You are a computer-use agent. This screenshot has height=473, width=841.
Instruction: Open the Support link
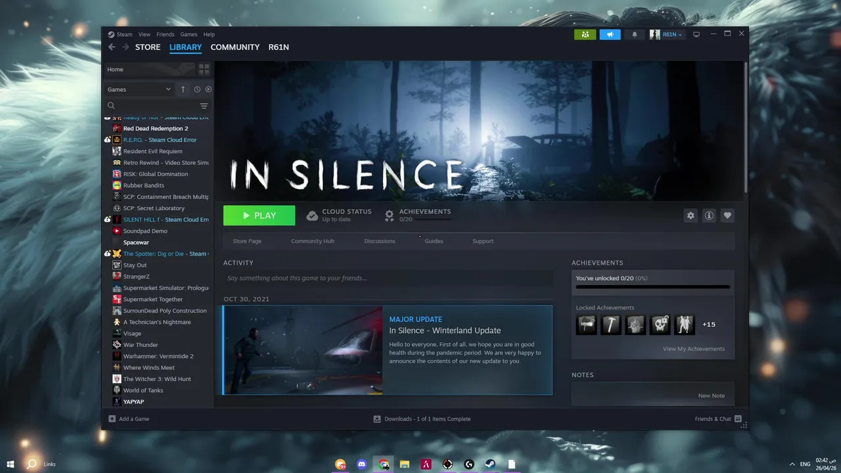pos(483,241)
